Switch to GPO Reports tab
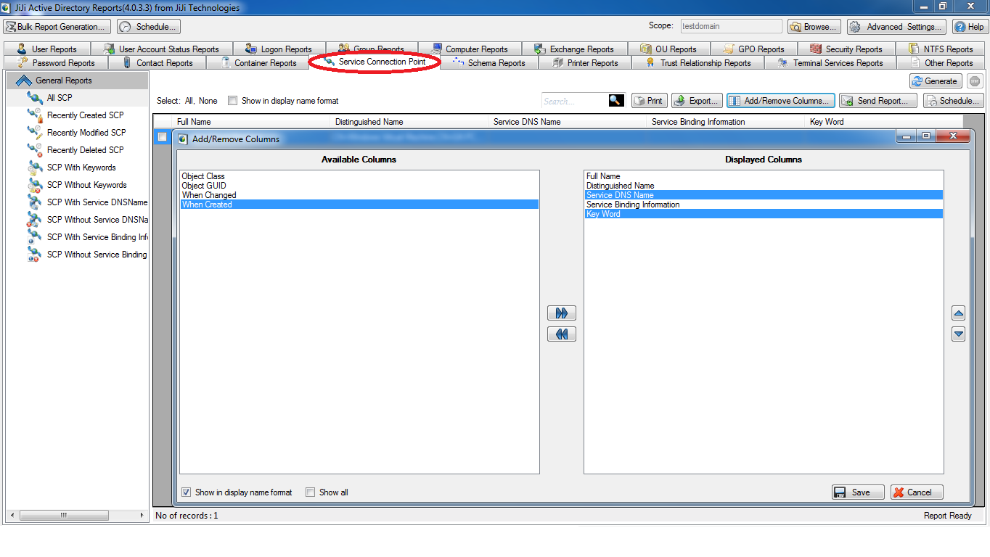990x557 pixels. pos(753,49)
